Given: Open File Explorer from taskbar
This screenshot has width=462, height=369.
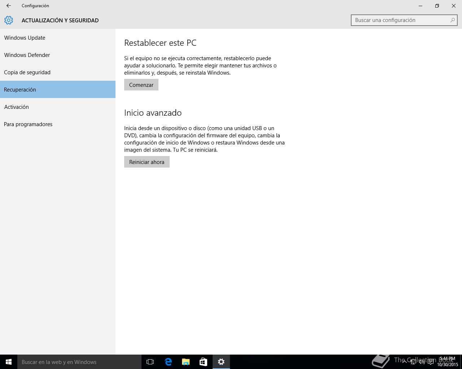Looking at the screenshot, I should tap(186, 362).
